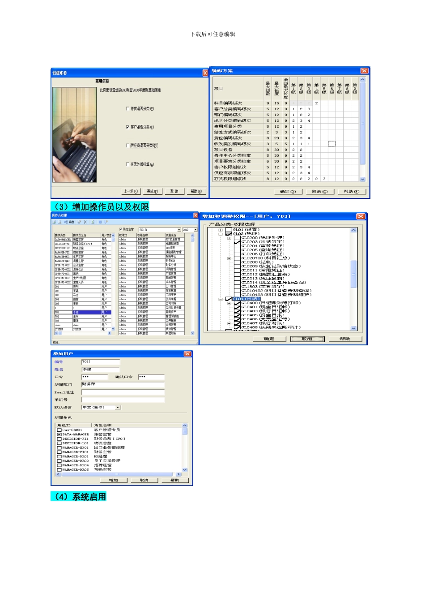
Task: Close the 编码方案 dialog
Action: [364, 71]
